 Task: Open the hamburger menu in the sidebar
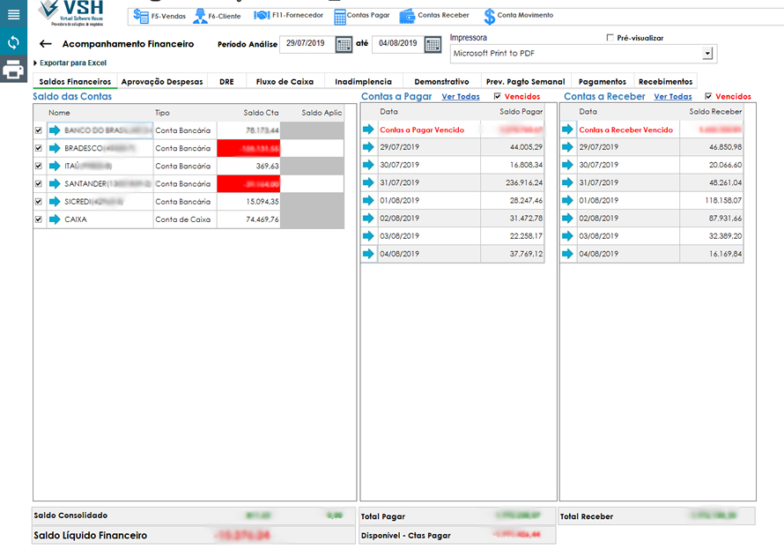click(x=13, y=15)
